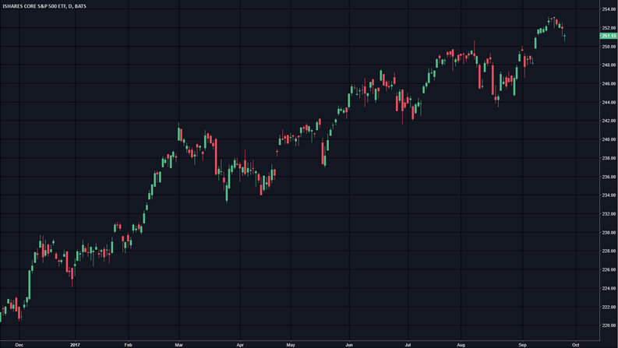Click the last candlestick near 251
The image size is (618, 348).
pos(565,37)
